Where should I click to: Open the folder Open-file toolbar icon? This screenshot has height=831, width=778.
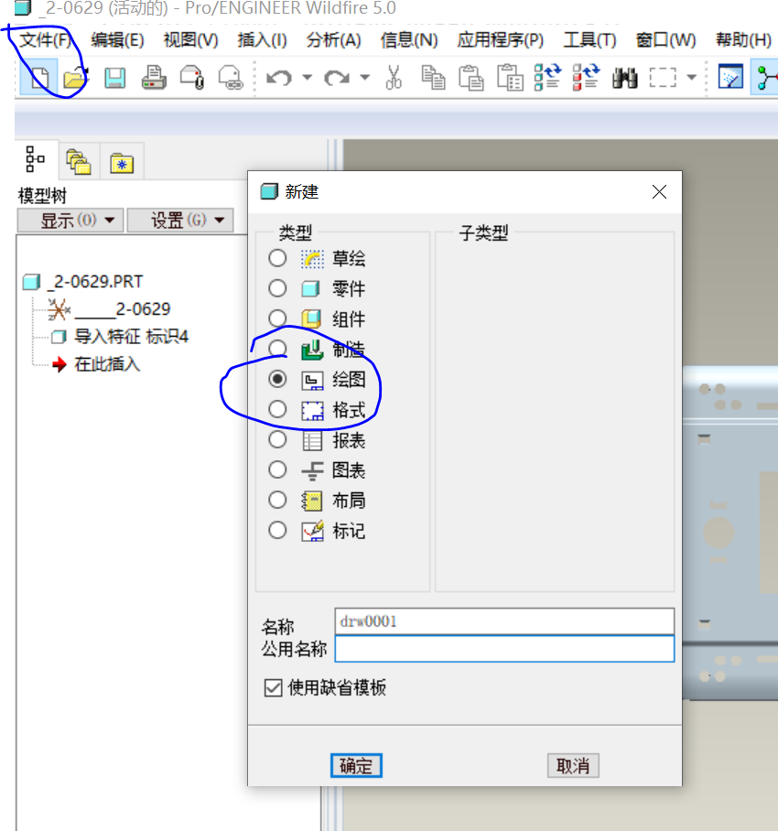(x=76, y=78)
